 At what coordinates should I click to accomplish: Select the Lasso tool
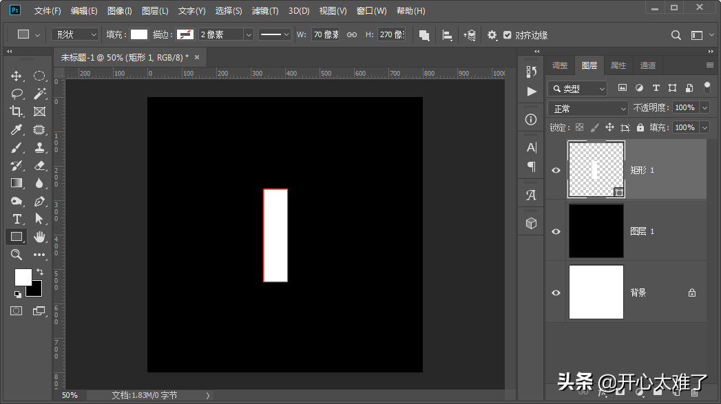[17, 94]
